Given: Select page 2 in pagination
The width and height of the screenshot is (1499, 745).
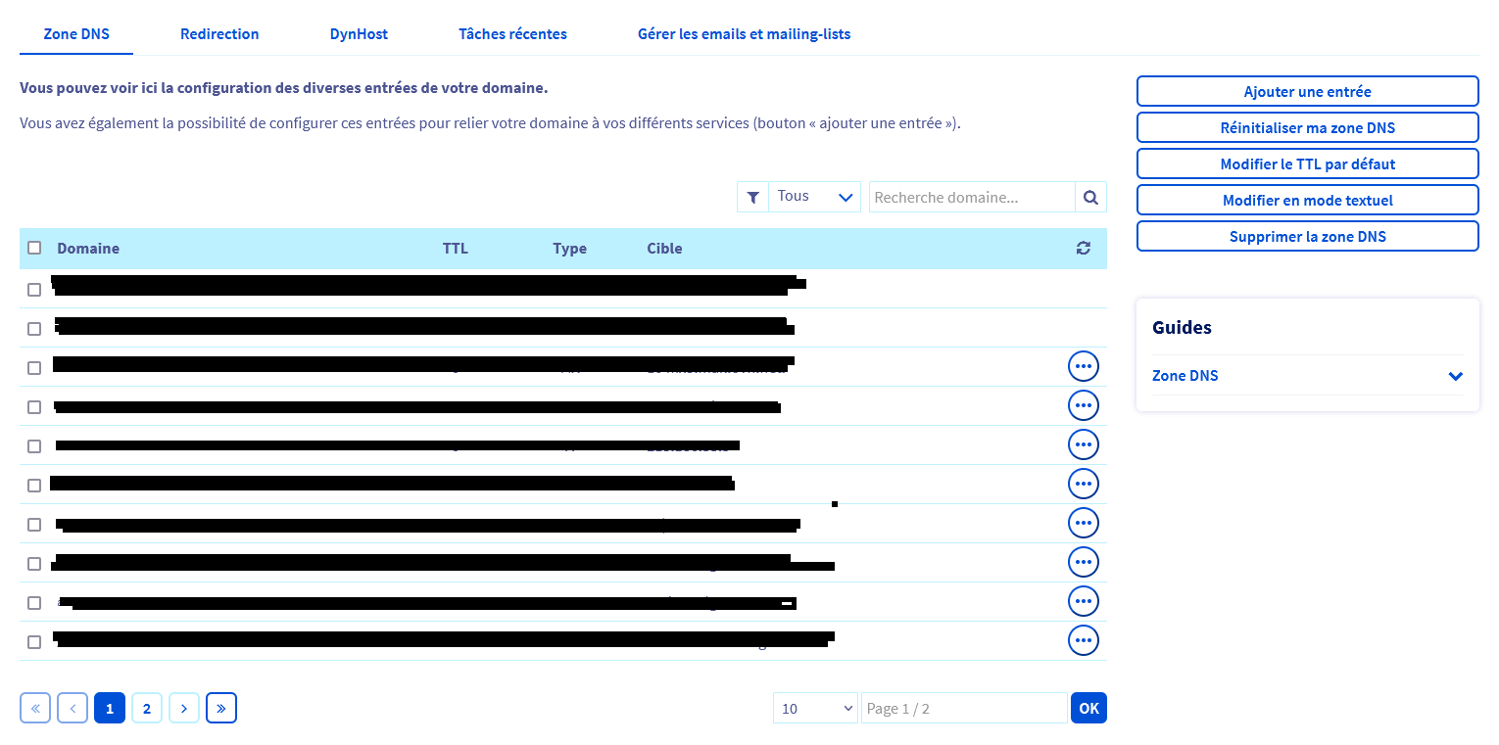Looking at the screenshot, I should click(147, 708).
